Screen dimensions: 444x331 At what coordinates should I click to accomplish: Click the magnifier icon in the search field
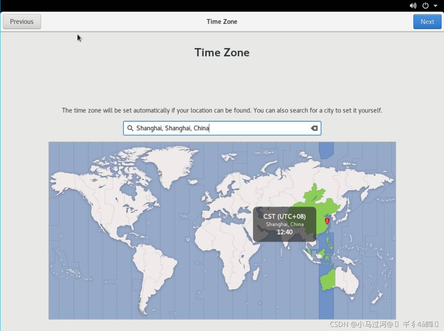[x=130, y=128]
